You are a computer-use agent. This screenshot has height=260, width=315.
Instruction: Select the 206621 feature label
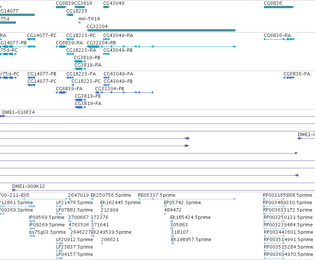pyautogui.click(x=110, y=240)
